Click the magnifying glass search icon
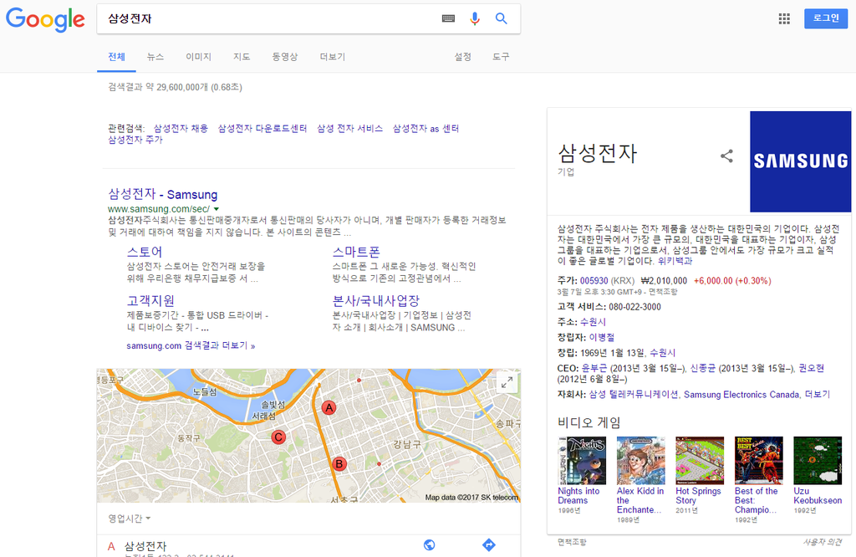This screenshot has height=557, width=856. click(502, 18)
